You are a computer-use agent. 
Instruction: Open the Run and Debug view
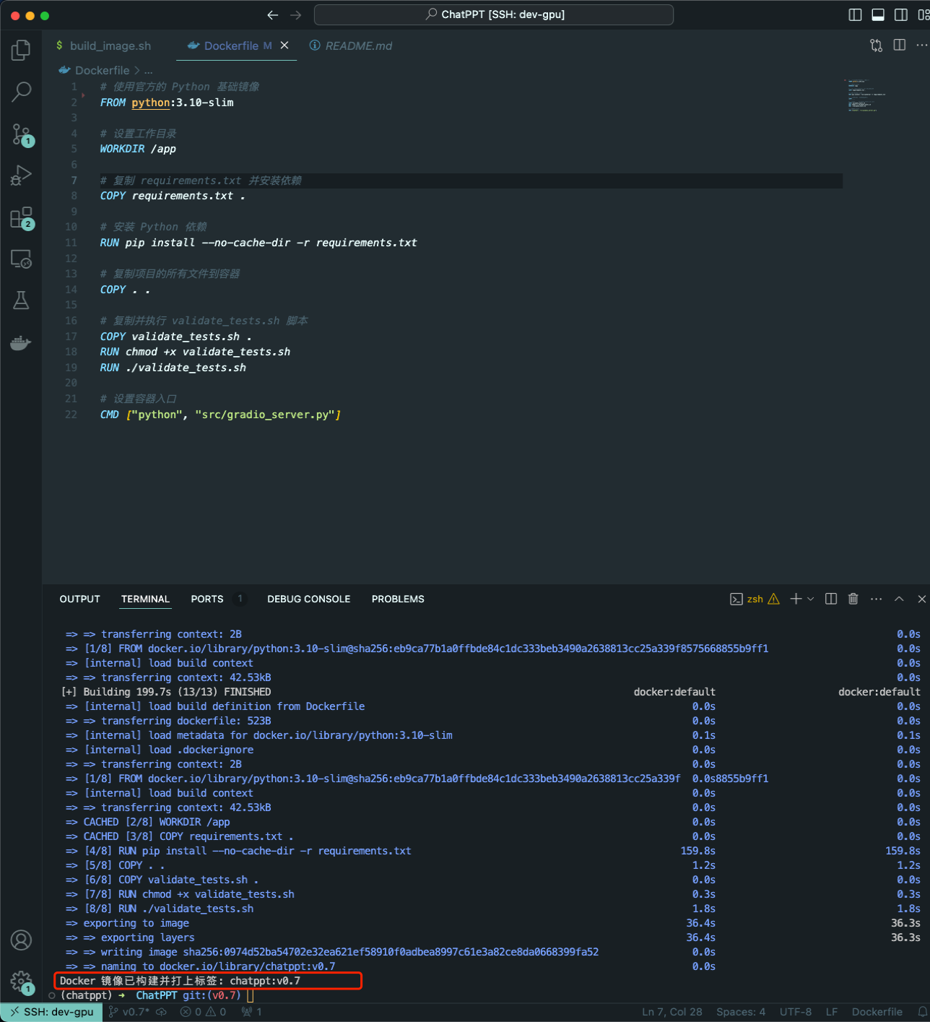click(x=21, y=176)
